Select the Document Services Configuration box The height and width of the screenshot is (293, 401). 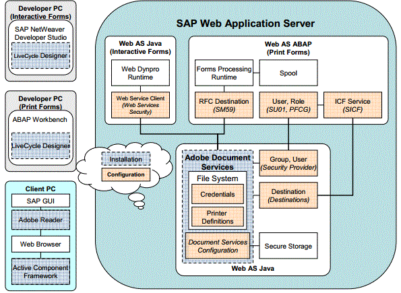click(218, 246)
